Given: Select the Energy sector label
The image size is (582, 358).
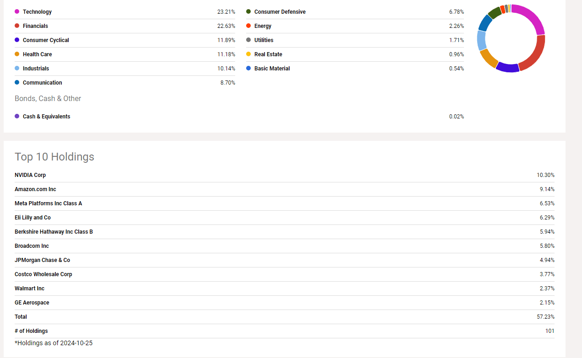Looking at the screenshot, I should (x=263, y=26).
